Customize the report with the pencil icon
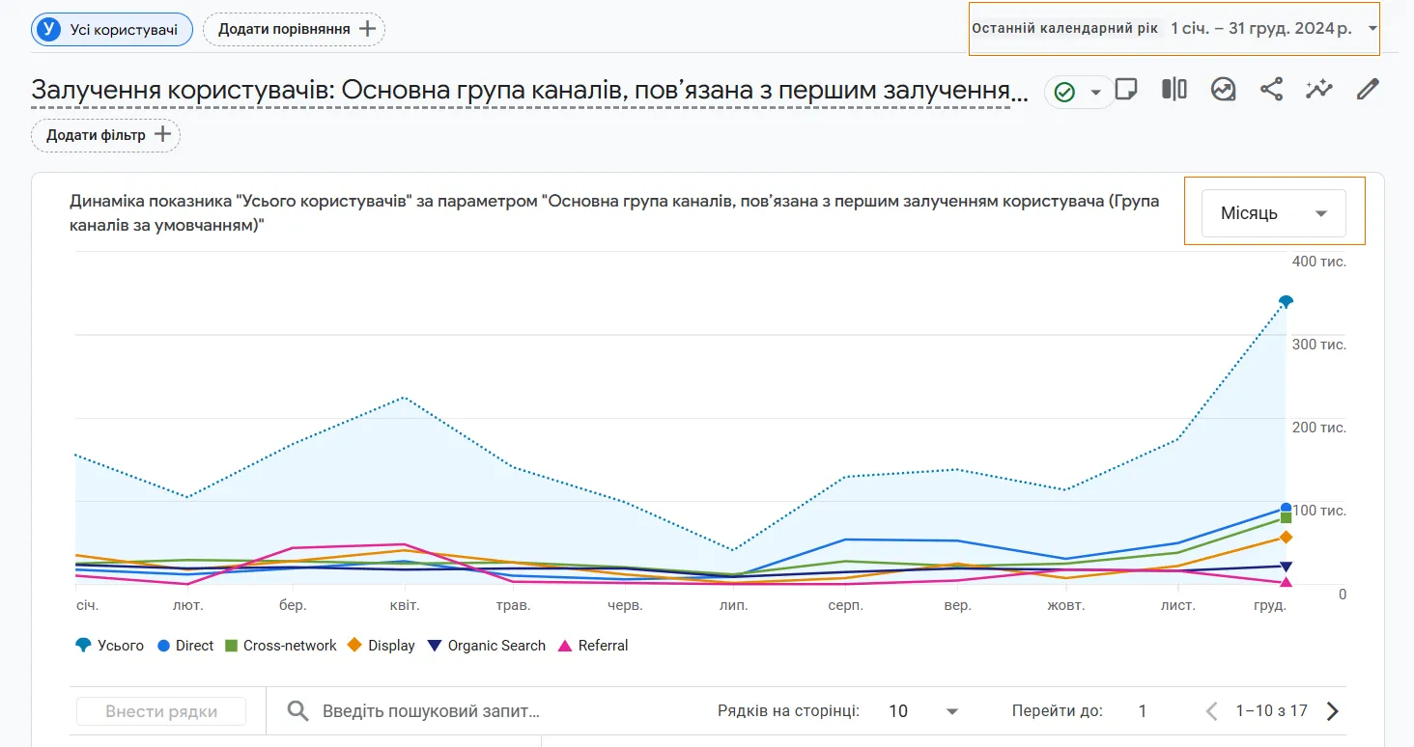The width and height of the screenshot is (1414, 747). point(1368,89)
